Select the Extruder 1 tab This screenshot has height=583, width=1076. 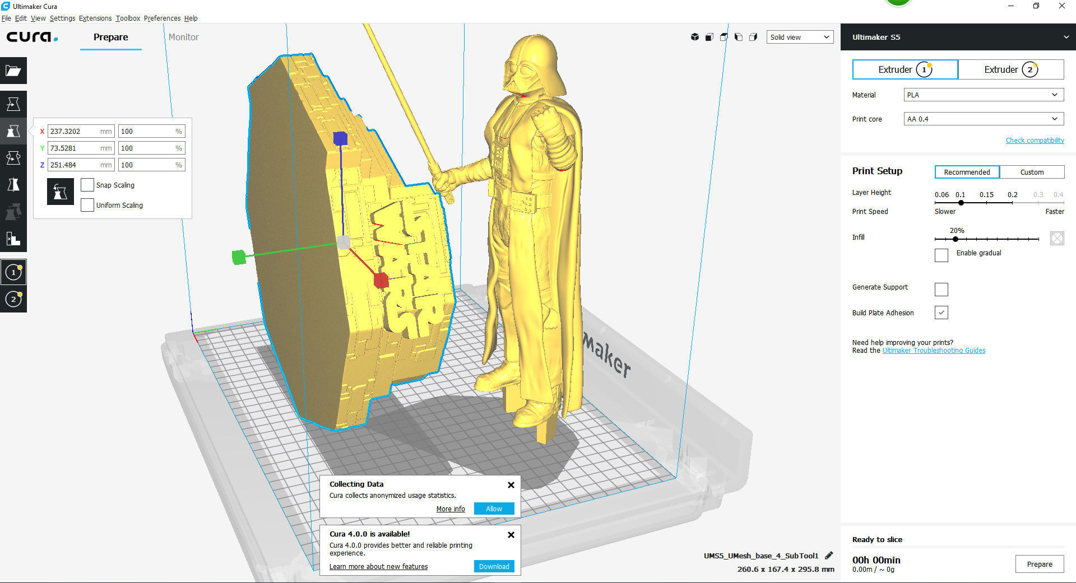point(905,69)
